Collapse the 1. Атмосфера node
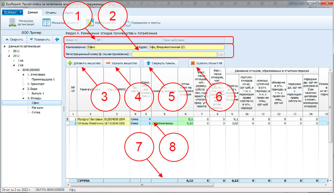This screenshot has height=193, width=334. click(x=23, y=75)
